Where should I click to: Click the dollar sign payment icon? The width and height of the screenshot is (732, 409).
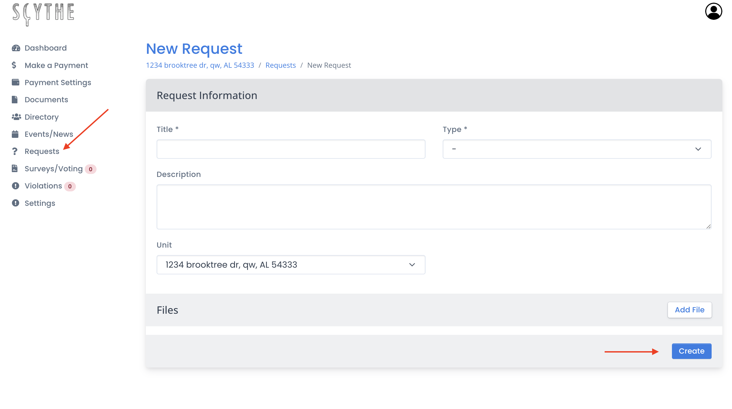click(14, 65)
